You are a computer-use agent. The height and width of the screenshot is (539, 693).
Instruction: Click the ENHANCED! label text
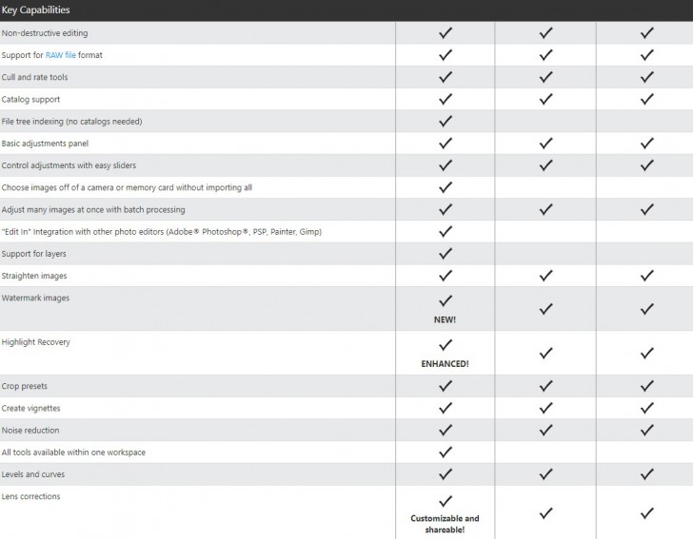pos(445,364)
